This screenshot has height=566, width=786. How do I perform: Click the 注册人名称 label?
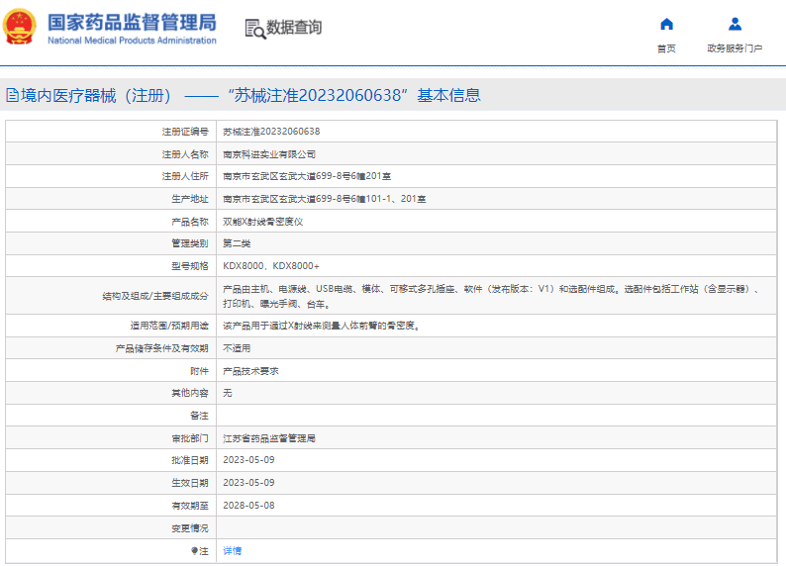click(x=185, y=154)
